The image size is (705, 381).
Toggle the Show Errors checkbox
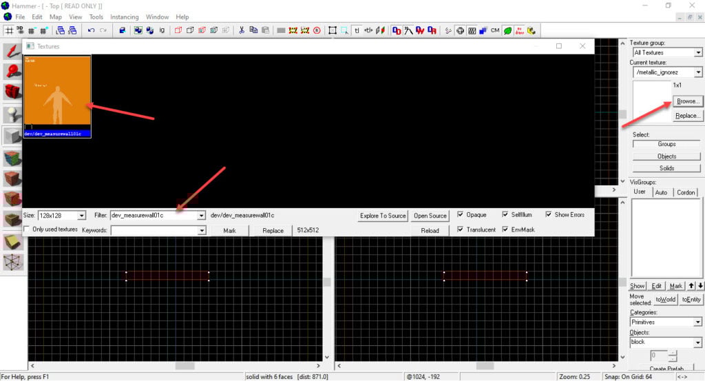click(549, 215)
